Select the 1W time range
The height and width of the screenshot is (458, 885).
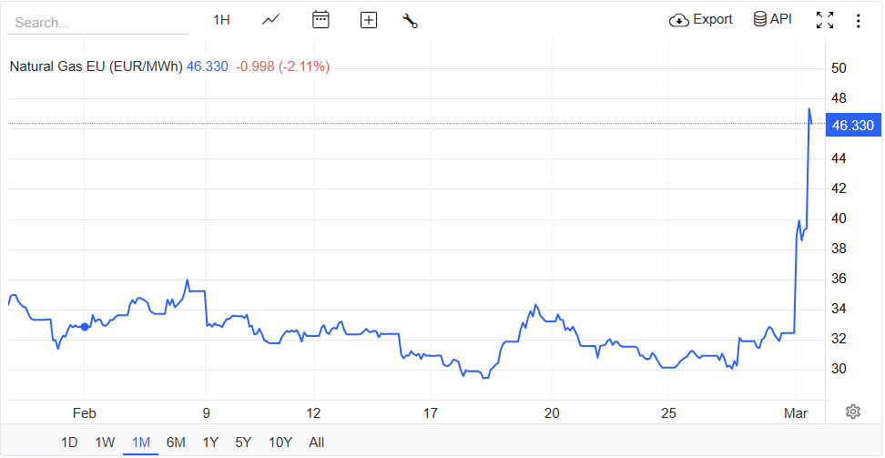click(105, 443)
